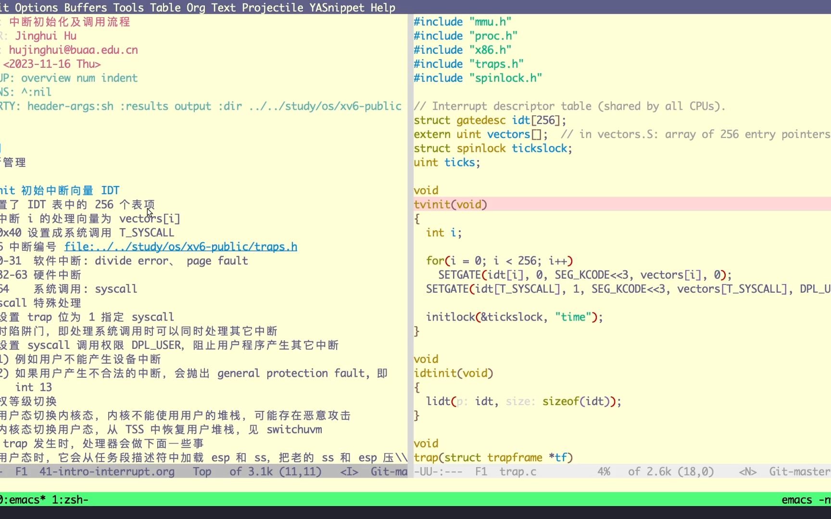Open the Table menu
The width and height of the screenshot is (831, 519).
(x=165, y=8)
